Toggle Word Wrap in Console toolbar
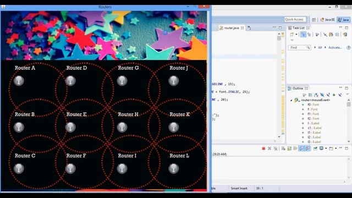This screenshot has height=198, width=352. 295,148
